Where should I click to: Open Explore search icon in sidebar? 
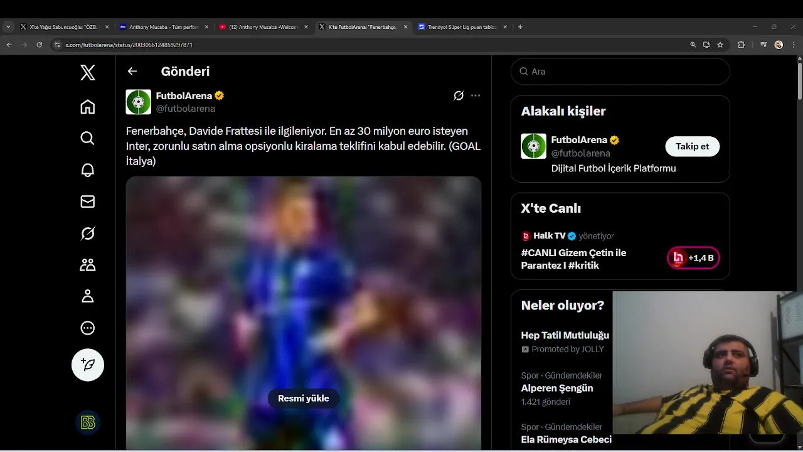click(x=88, y=138)
